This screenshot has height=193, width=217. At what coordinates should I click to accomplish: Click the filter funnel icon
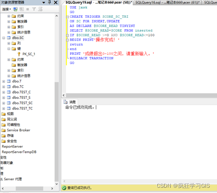point(34,9)
